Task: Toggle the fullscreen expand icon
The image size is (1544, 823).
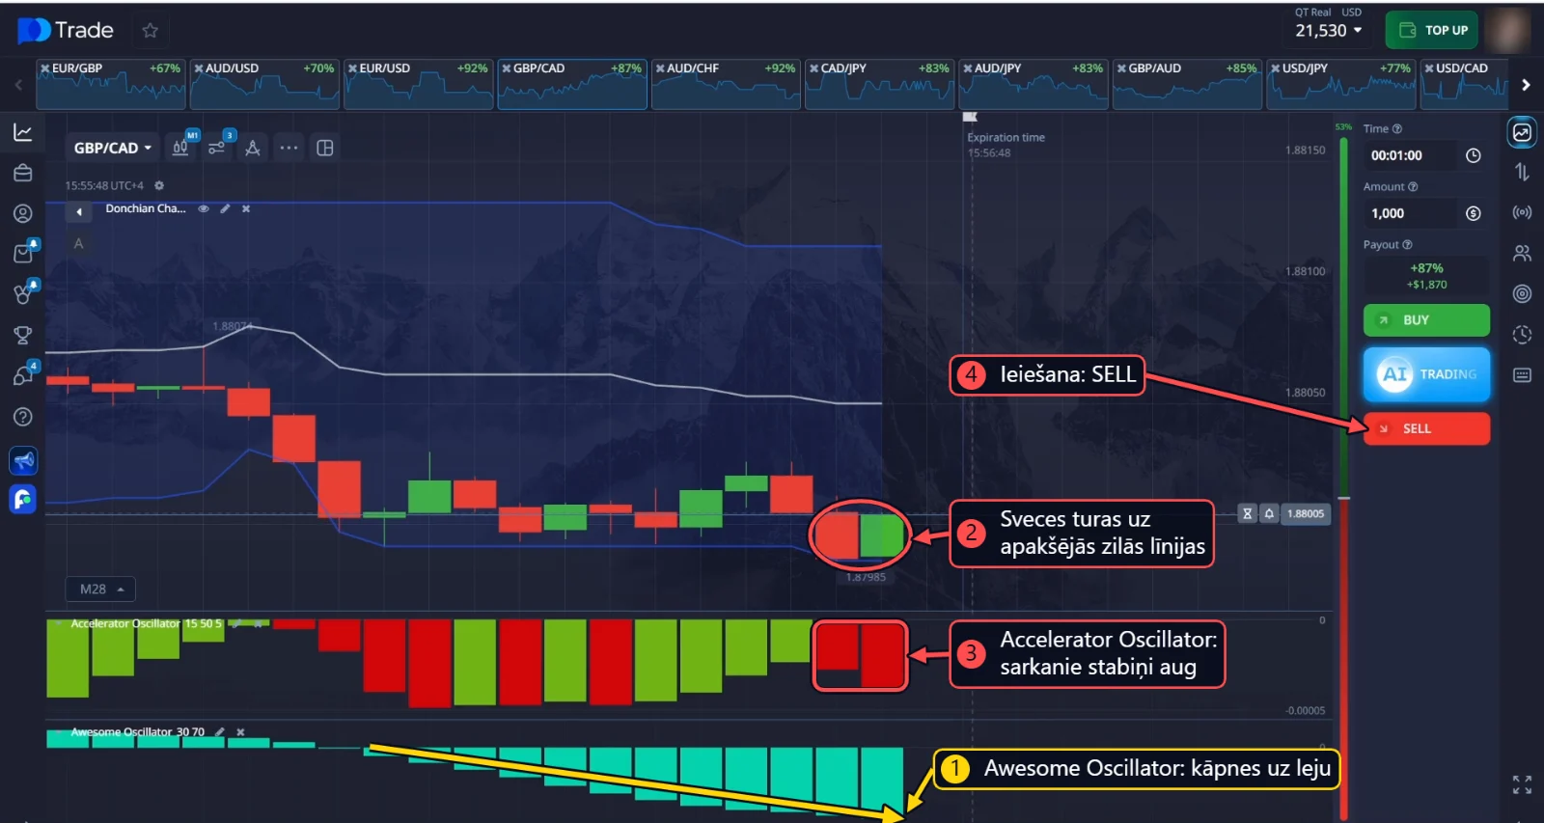Action: [1522, 784]
